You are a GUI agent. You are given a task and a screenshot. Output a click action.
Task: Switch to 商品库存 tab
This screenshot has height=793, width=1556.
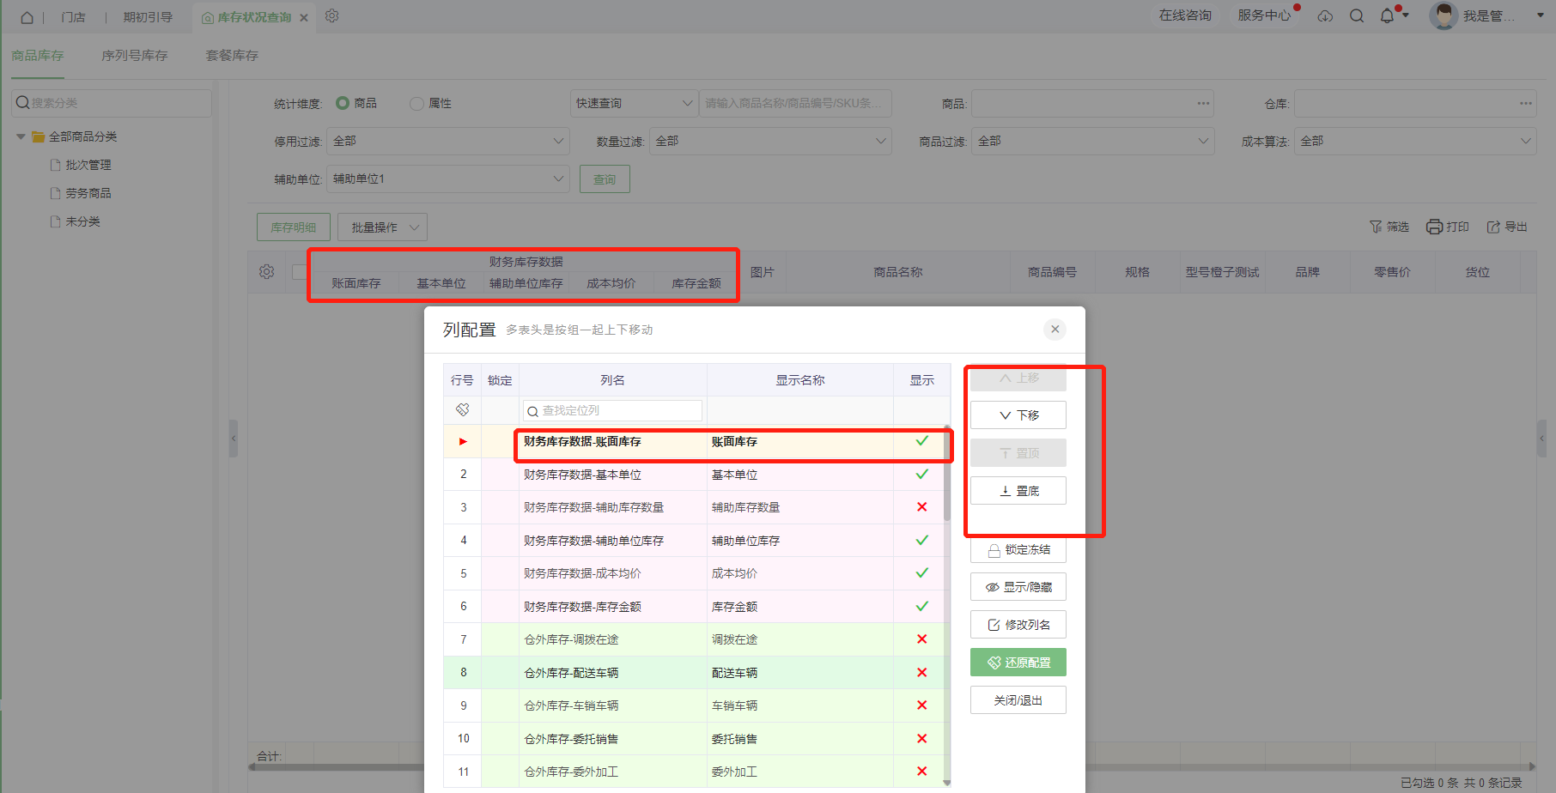(x=38, y=55)
